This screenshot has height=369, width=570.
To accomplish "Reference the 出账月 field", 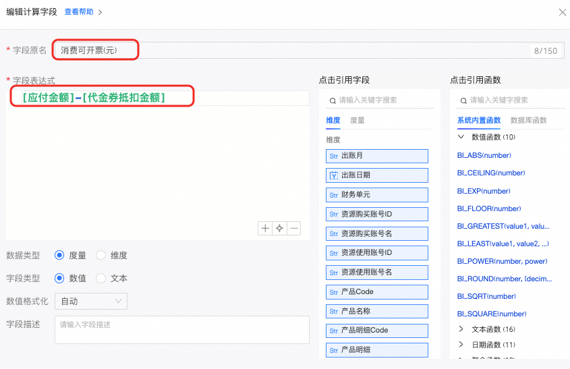I will [x=377, y=156].
